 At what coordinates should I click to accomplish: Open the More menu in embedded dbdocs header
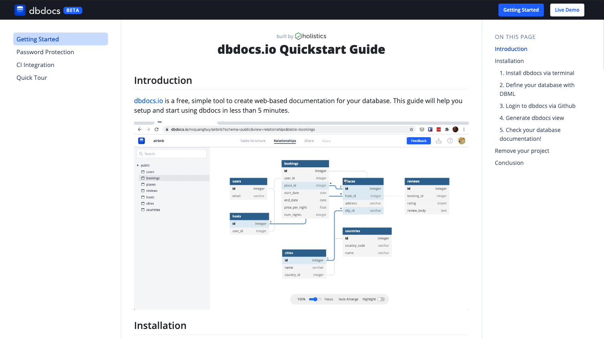point(327,141)
